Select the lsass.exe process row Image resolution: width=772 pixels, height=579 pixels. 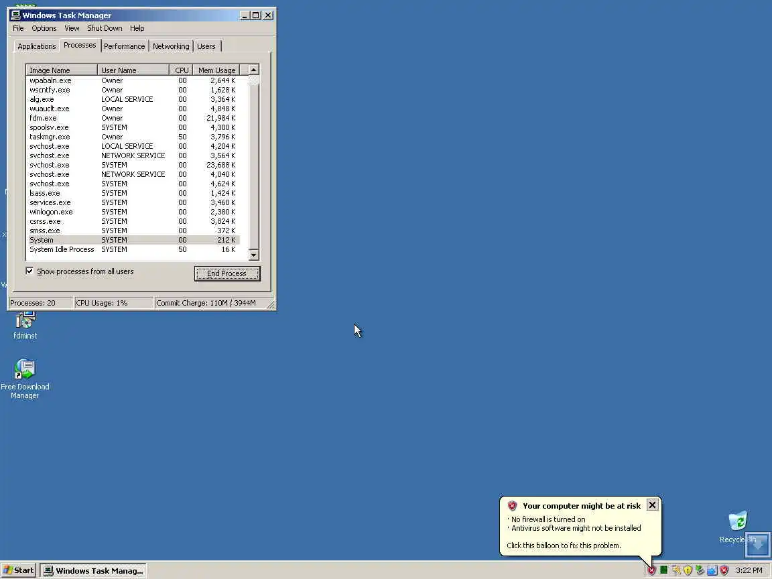[133, 192]
